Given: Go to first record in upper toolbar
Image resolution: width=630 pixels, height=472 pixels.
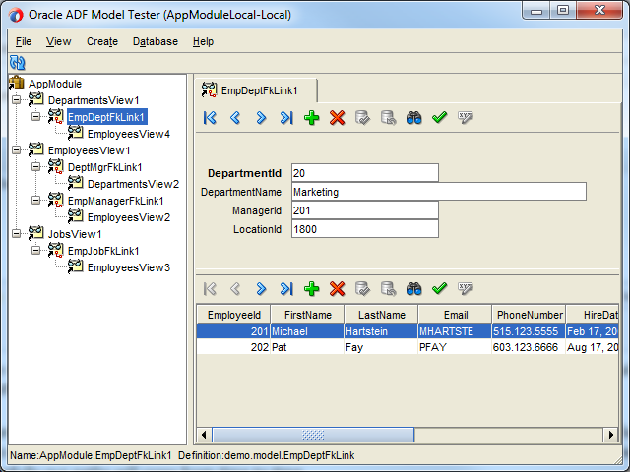Looking at the screenshot, I should (210, 118).
